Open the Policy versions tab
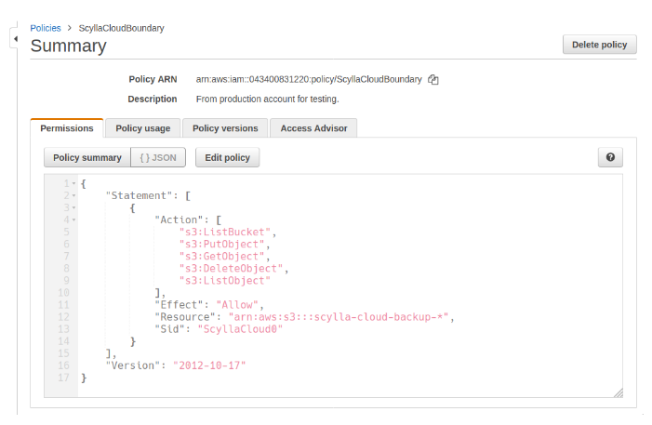This screenshot has width=652, height=425. pyautogui.click(x=225, y=128)
